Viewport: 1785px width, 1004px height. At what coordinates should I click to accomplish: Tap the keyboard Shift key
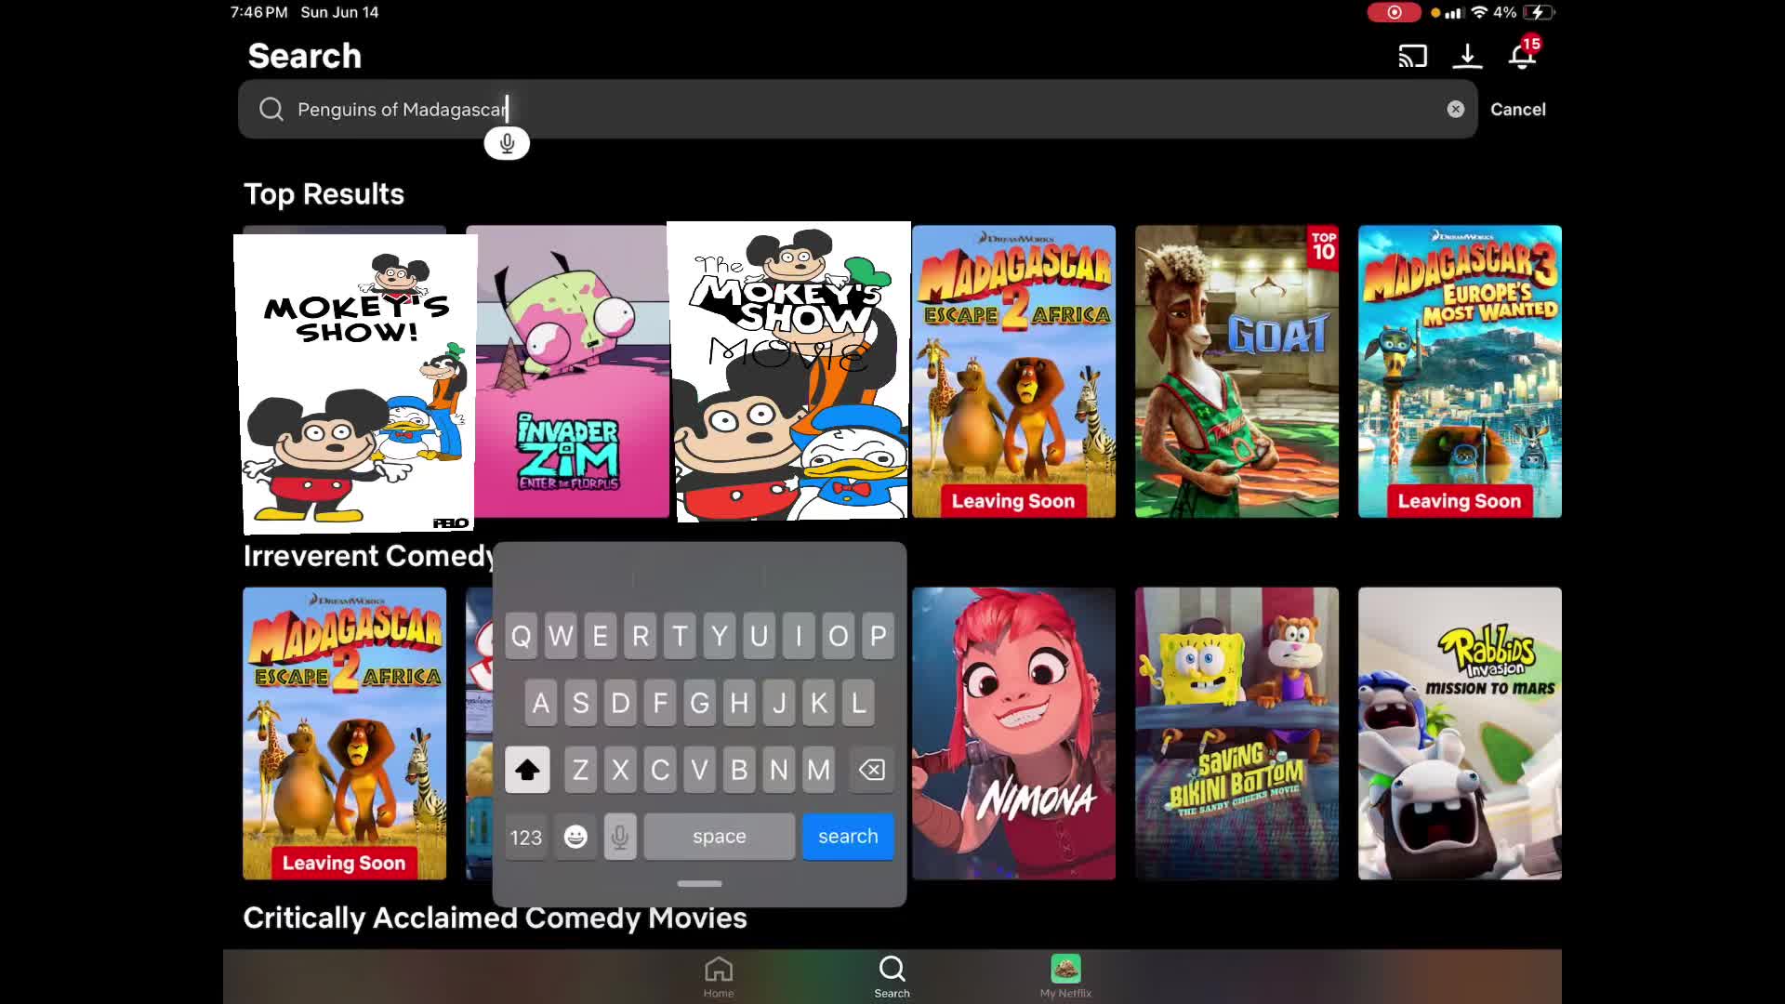coord(527,770)
